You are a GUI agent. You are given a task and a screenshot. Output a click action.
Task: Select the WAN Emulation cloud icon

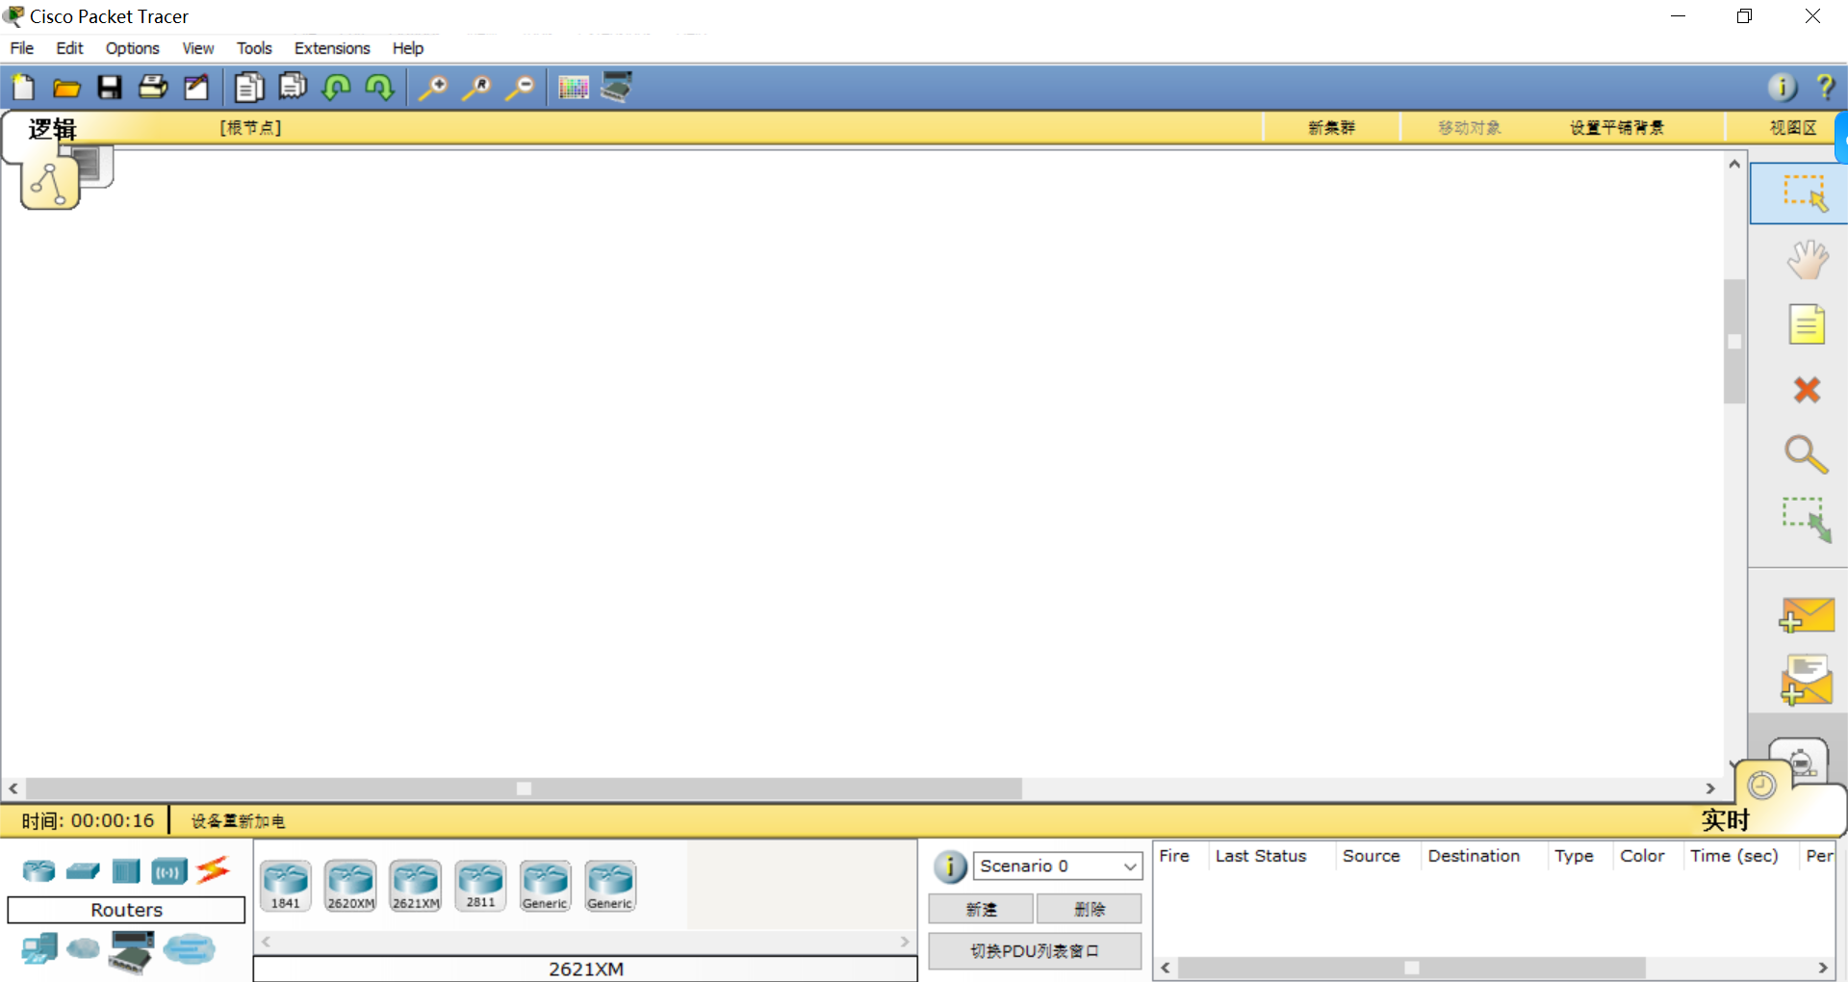pyautogui.click(x=84, y=949)
